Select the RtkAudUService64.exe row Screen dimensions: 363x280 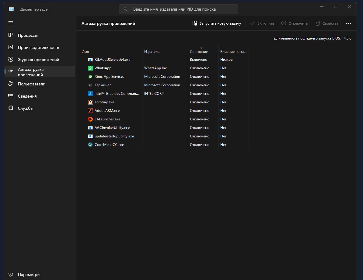tap(217, 59)
